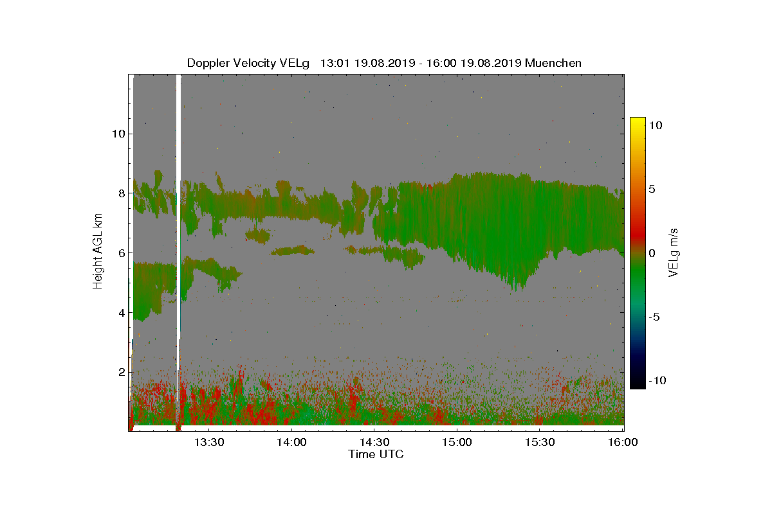Click the 15:00 time tick label
The height and width of the screenshot is (514, 772).
point(457,442)
